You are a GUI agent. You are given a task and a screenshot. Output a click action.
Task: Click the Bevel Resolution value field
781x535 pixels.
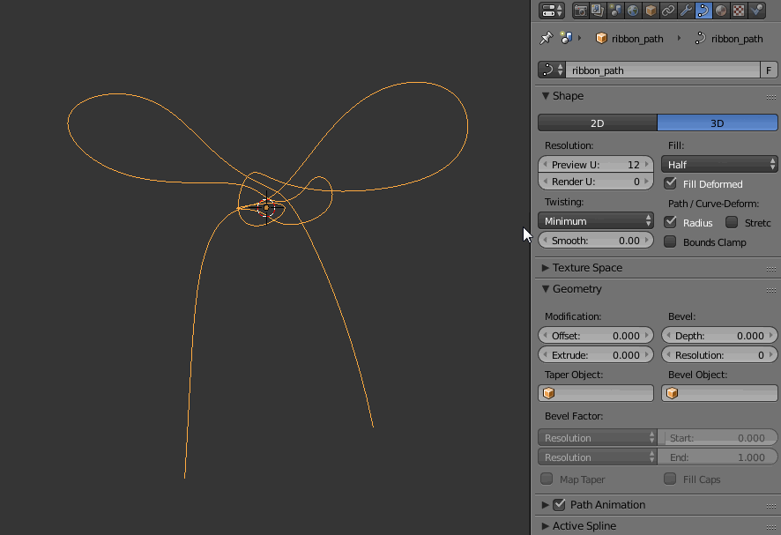pyautogui.click(x=719, y=354)
